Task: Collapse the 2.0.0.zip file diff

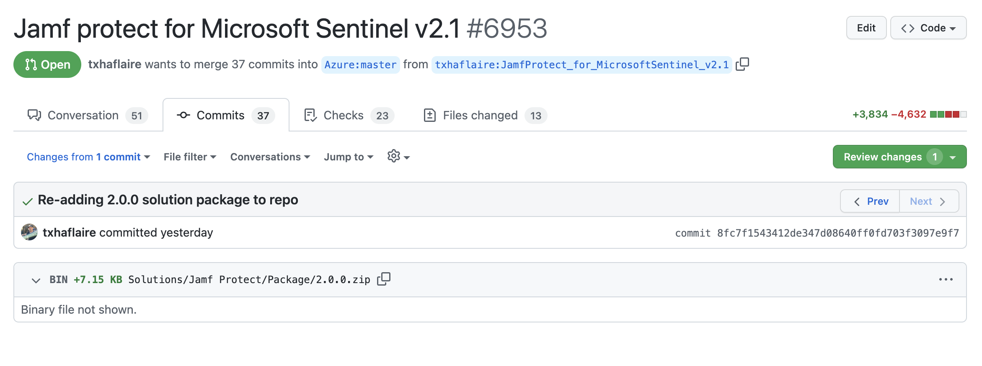Action: [36, 280]
